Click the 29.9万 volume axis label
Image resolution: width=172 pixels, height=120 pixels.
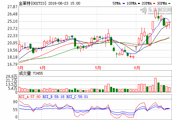(12, 77)
